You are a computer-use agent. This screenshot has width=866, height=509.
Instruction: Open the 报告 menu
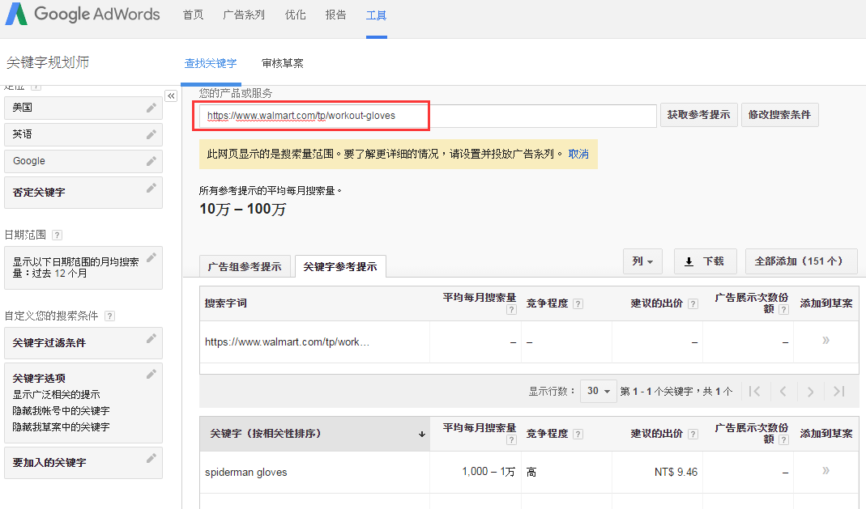336,15
